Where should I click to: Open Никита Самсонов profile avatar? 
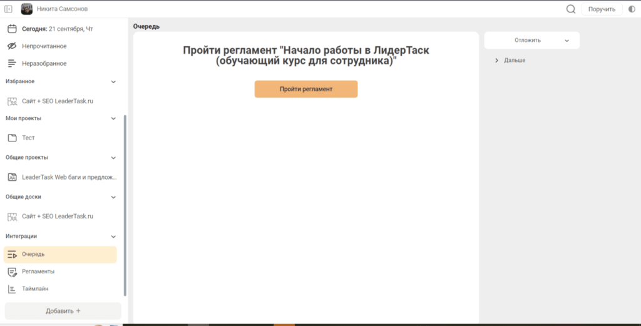[x=27, y=9]
